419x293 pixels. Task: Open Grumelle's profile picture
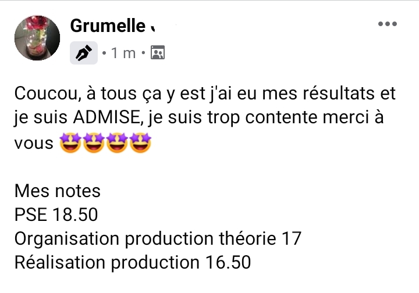coord(37,38)
